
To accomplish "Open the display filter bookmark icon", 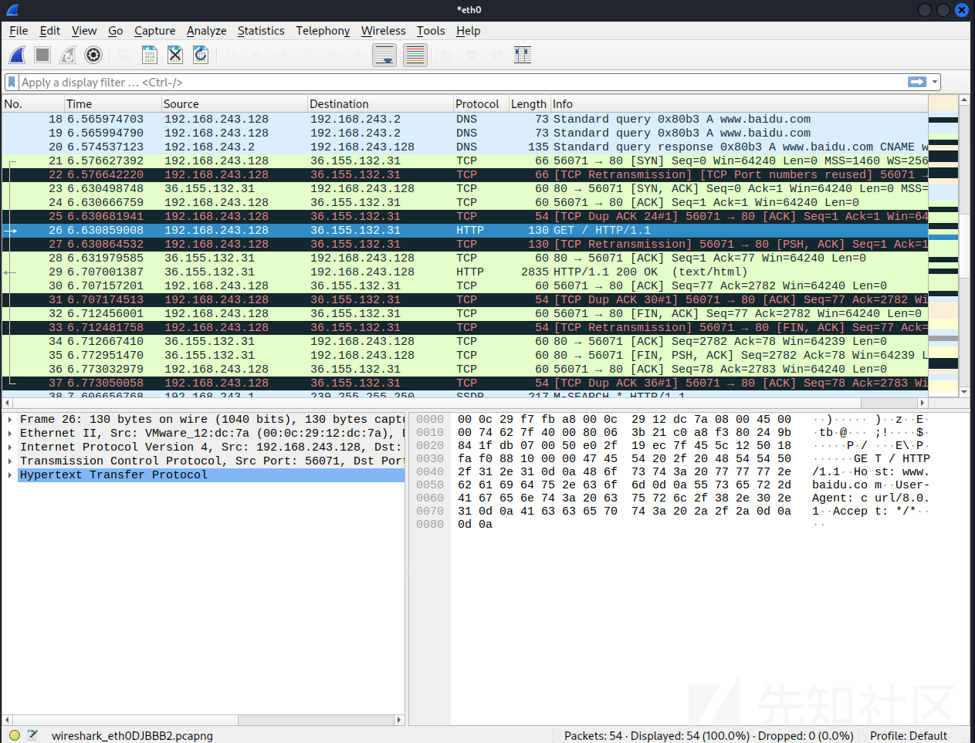I will pos(12,82).
